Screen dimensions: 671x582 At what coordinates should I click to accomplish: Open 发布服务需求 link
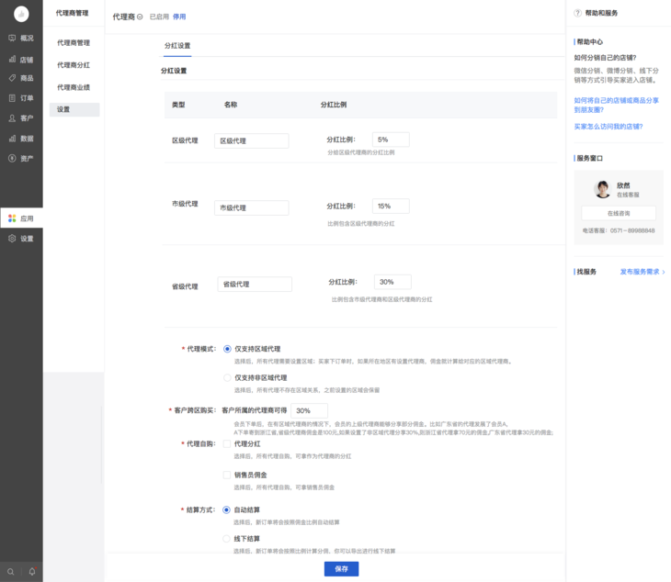pos(643,272)
